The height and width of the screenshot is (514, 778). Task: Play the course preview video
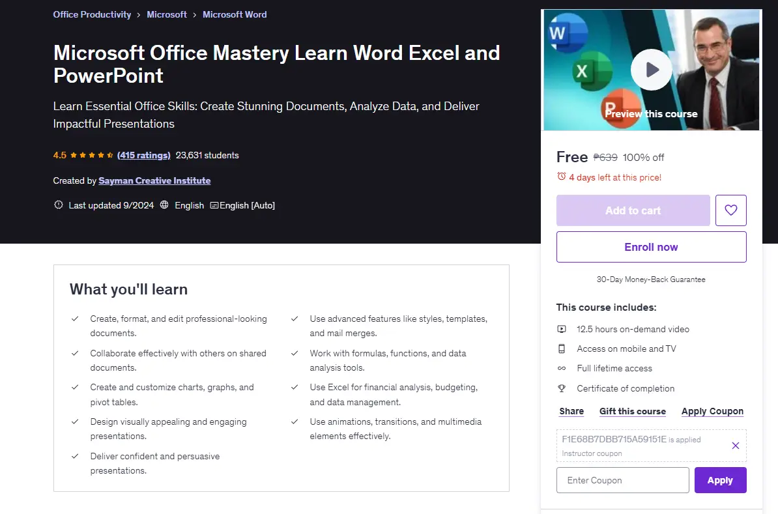coord(651,70)
